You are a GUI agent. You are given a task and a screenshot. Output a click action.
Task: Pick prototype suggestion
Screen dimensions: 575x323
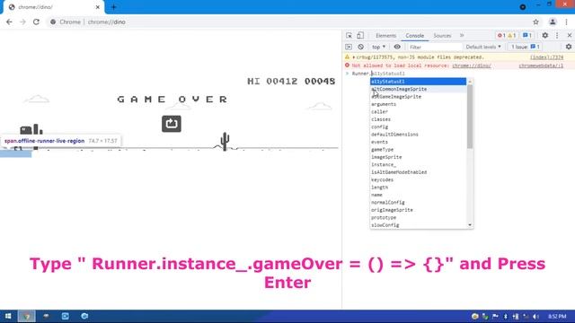tap(418, 217)
